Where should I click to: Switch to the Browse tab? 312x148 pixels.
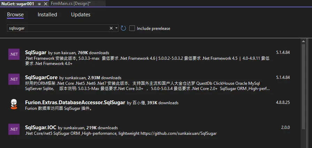[15, 15]
